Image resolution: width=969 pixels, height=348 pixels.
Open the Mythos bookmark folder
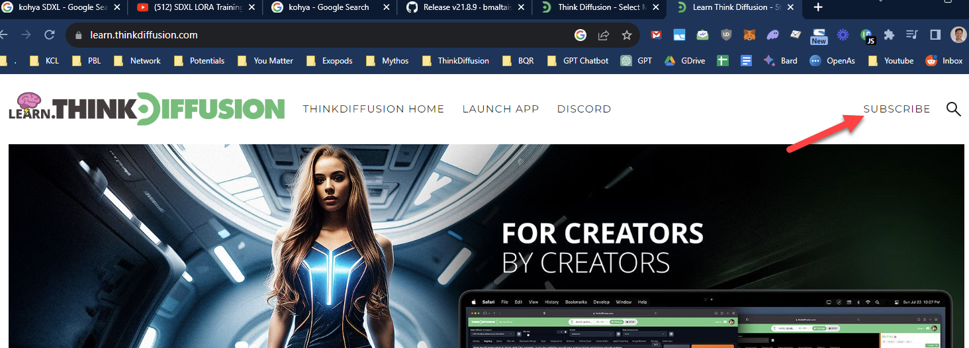click(x=387, y=61)
